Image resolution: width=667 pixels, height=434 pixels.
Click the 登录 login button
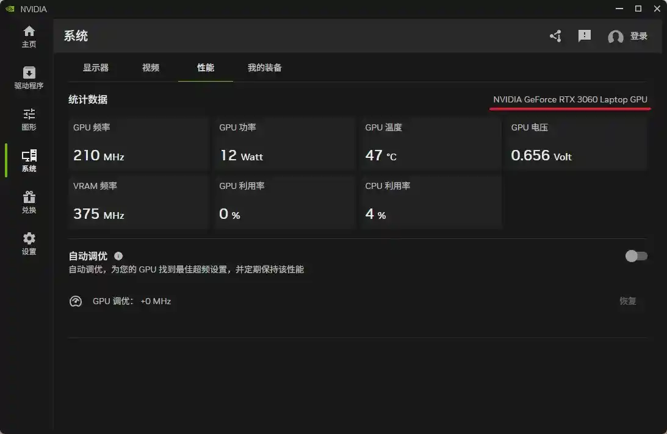[x=639, y=37]
